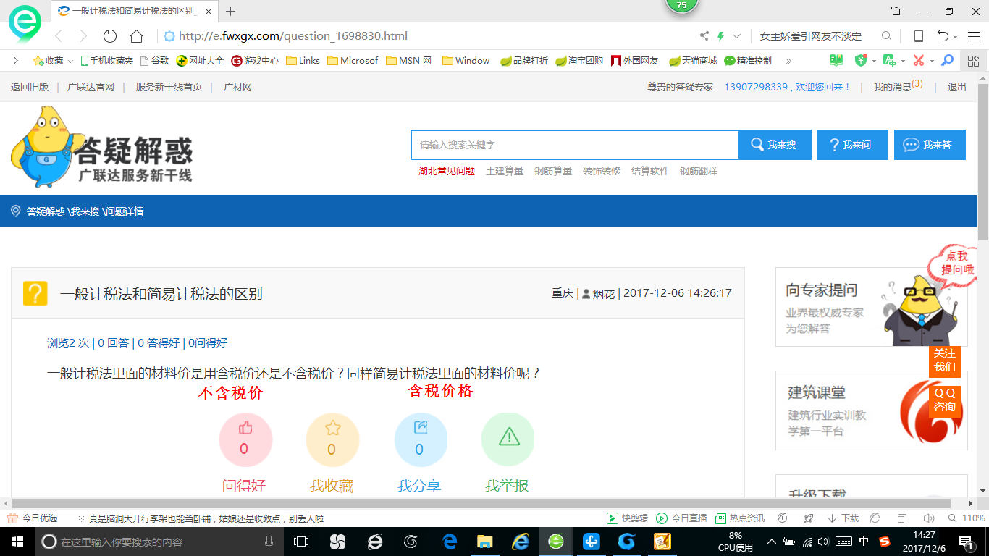Select the 钢筋算量 tag
The height and width of the screenshot is (556, 989).
tap(553, 172)
